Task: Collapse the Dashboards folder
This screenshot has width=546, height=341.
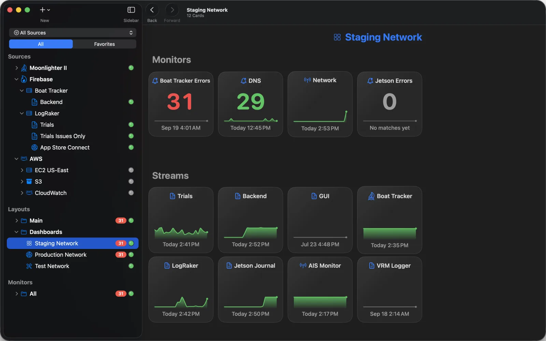Action: (x=16, y=232)
